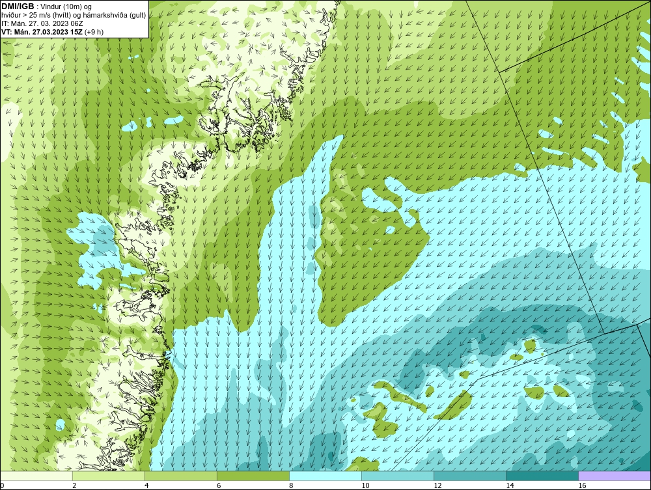Screen dimensions: 651x490
Task: Click the light green 2–4 m/s legend swatch
Action: pyautogui.click(x=109, y=476)
